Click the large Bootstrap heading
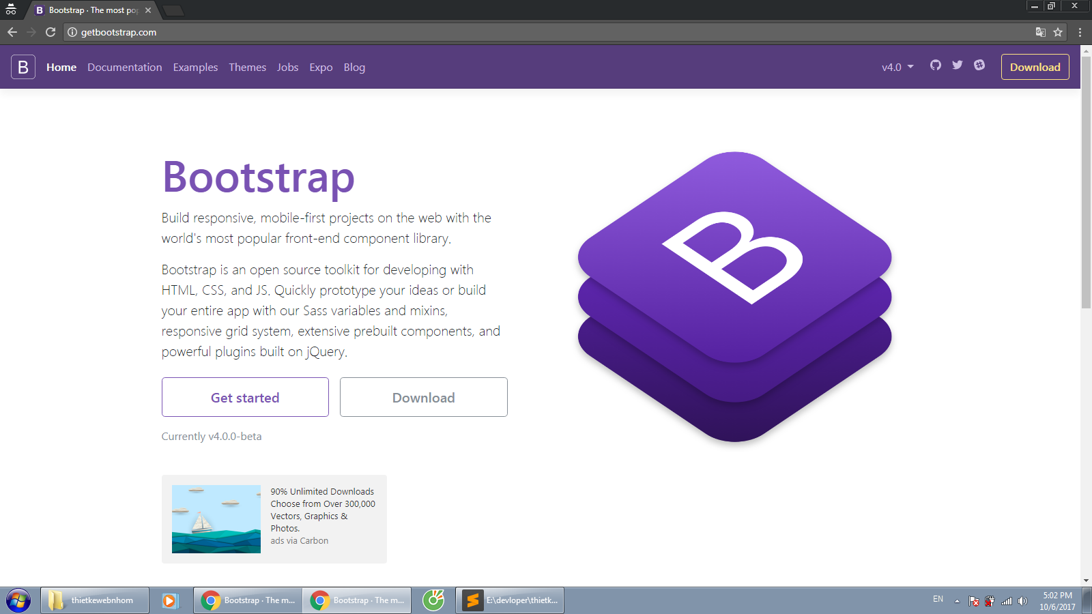1092x614 pixels. 259,177
